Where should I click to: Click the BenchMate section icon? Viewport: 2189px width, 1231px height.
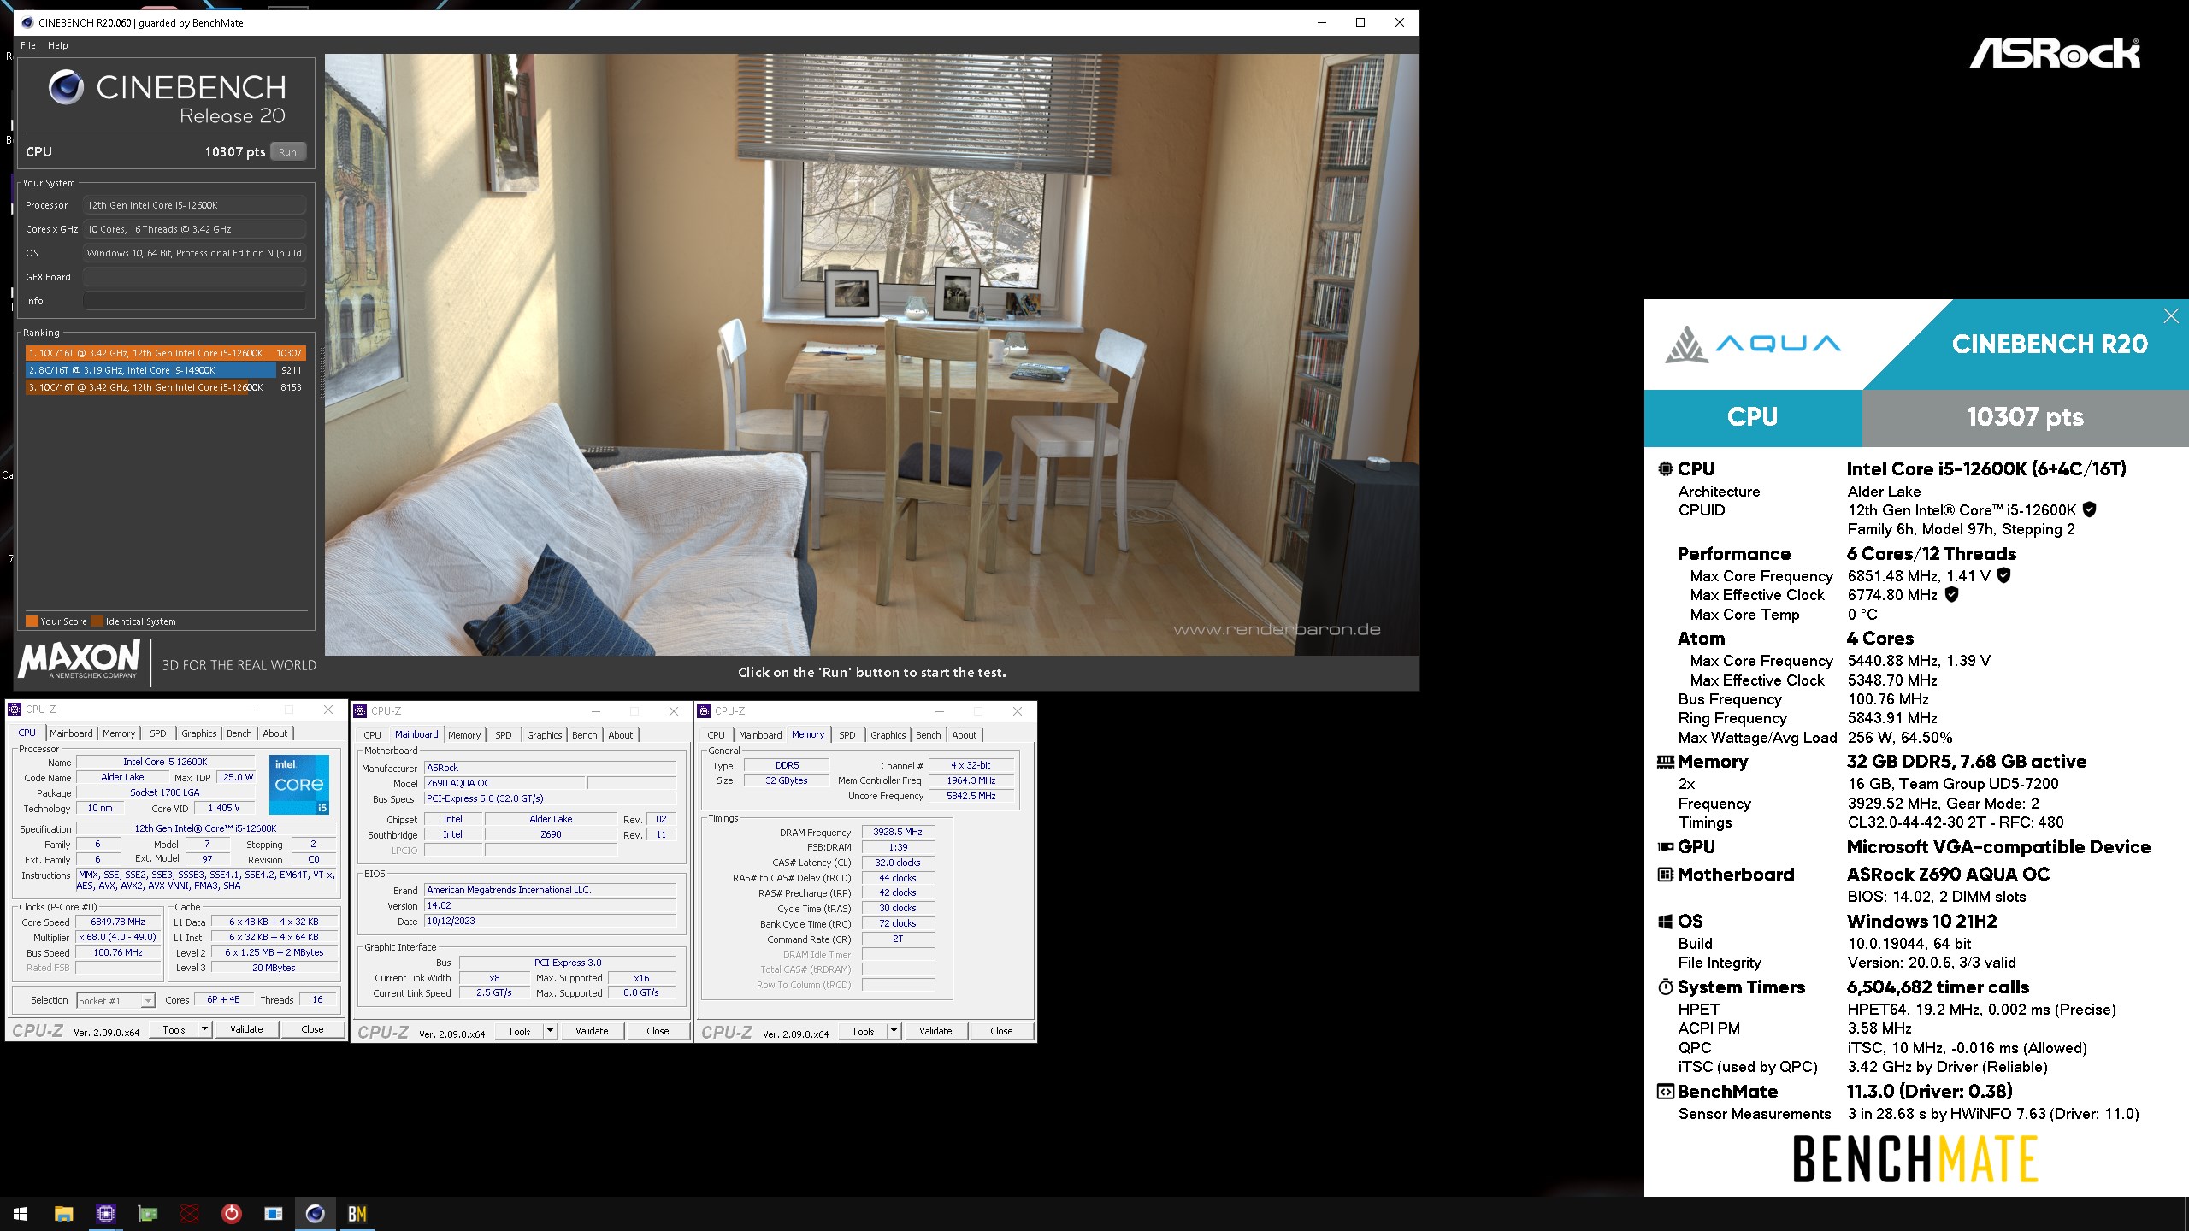click(1665, 1092)
